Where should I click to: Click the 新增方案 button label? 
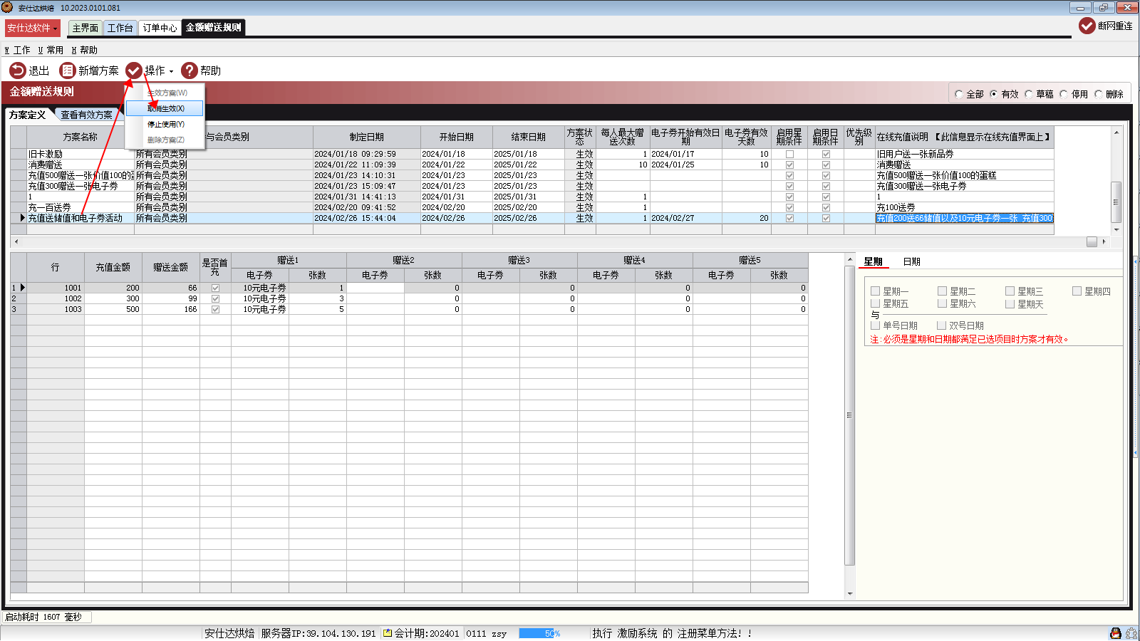coord(99,71)
